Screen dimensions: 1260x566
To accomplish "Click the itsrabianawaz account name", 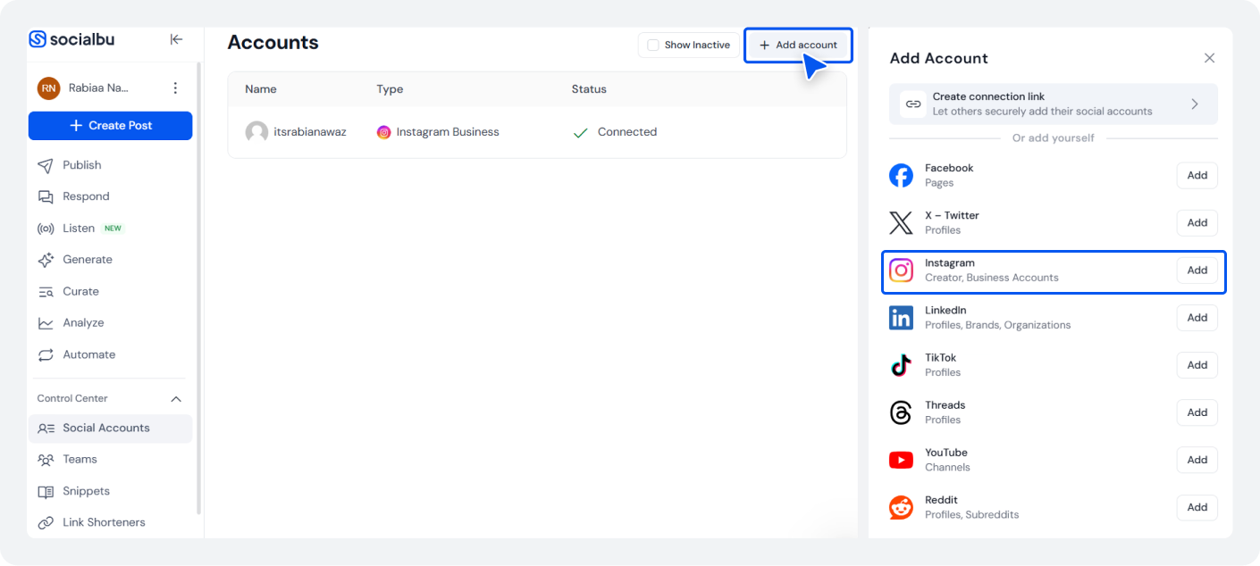I will pos(311,132).
